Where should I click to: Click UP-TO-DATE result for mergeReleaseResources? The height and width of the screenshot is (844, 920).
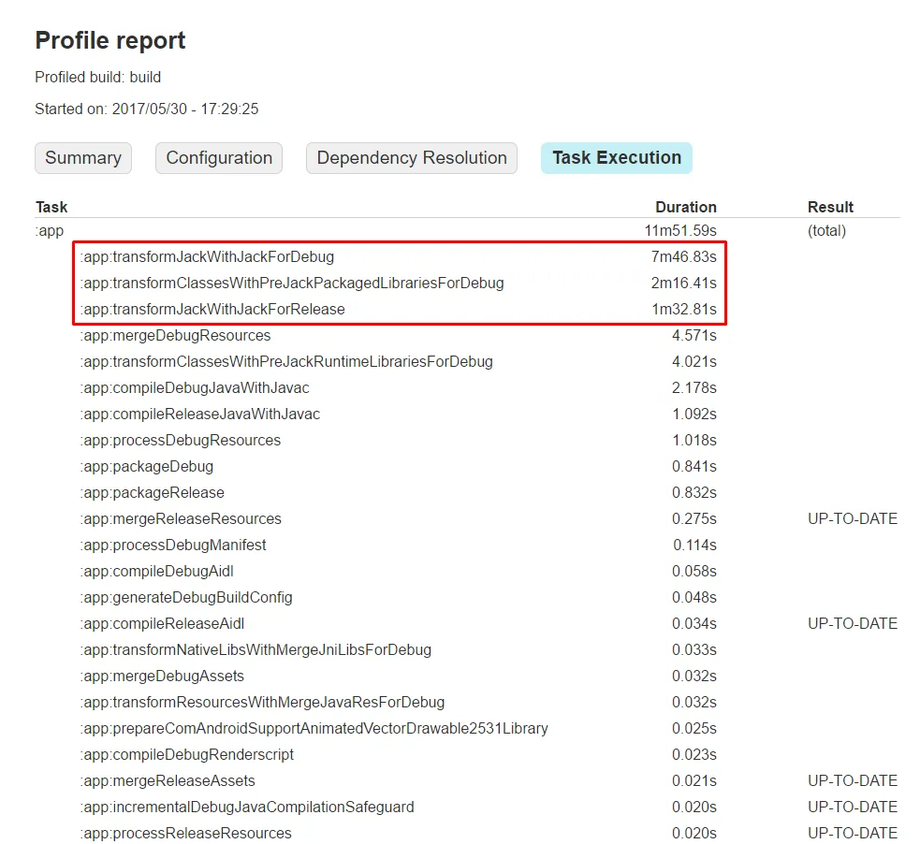[852, 518]
